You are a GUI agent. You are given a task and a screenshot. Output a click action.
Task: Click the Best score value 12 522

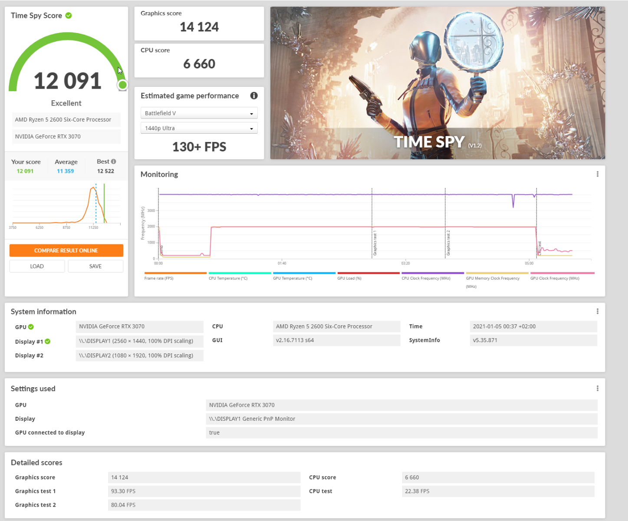105,171
